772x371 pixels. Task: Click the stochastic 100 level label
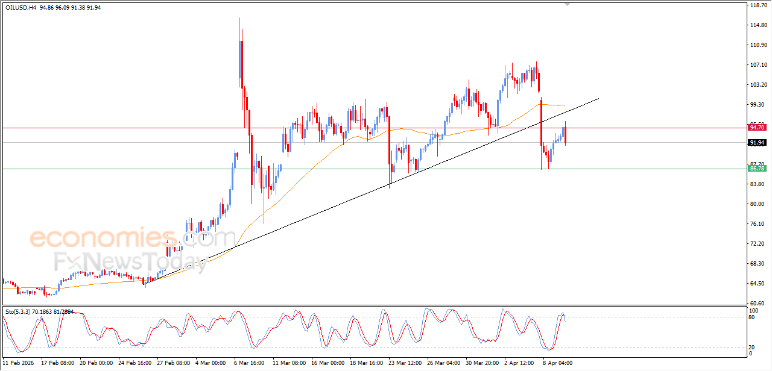[x=754, y=311]
